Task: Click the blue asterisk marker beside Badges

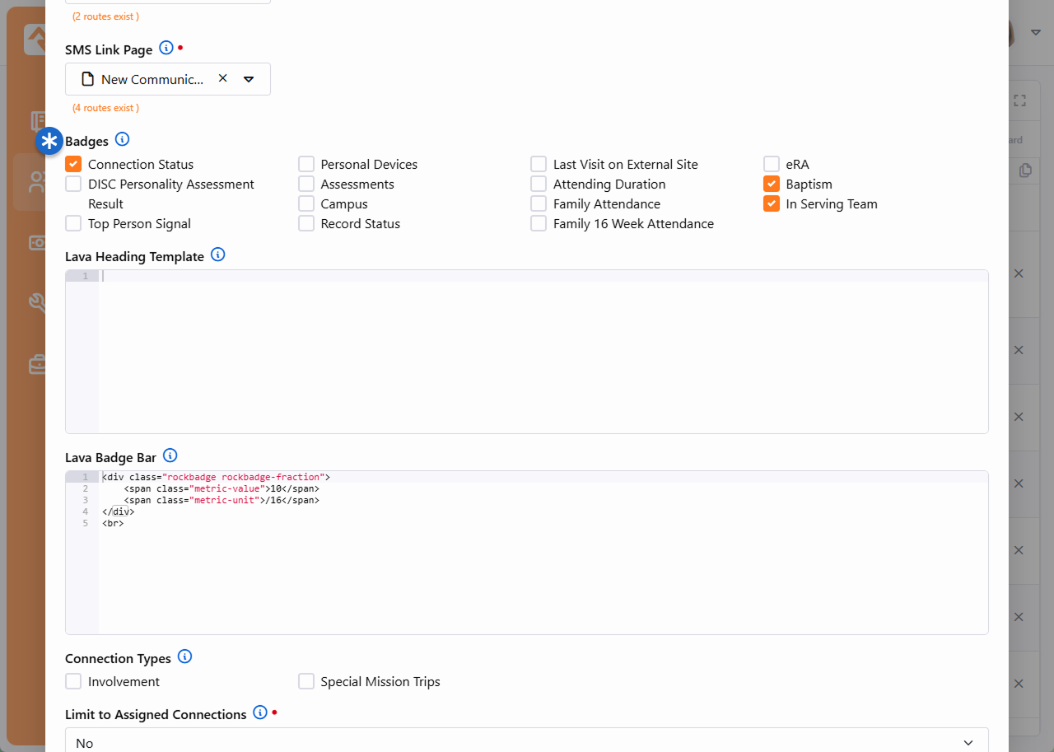Action: 49,141
